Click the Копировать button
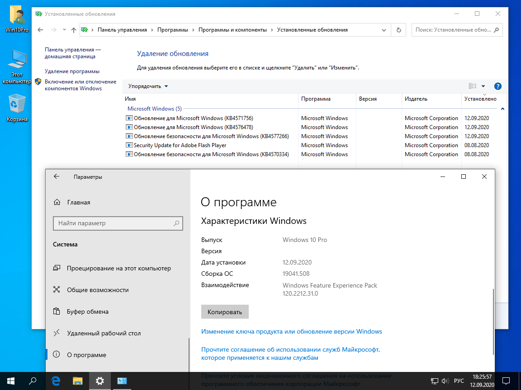Image resolution: width=521 pixels, height=390 pixels. [x=225, y=311]
